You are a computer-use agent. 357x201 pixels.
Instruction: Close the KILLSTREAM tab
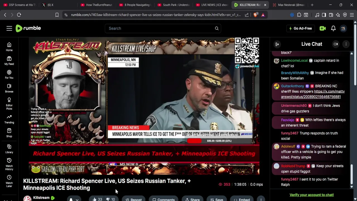(265, 5)
